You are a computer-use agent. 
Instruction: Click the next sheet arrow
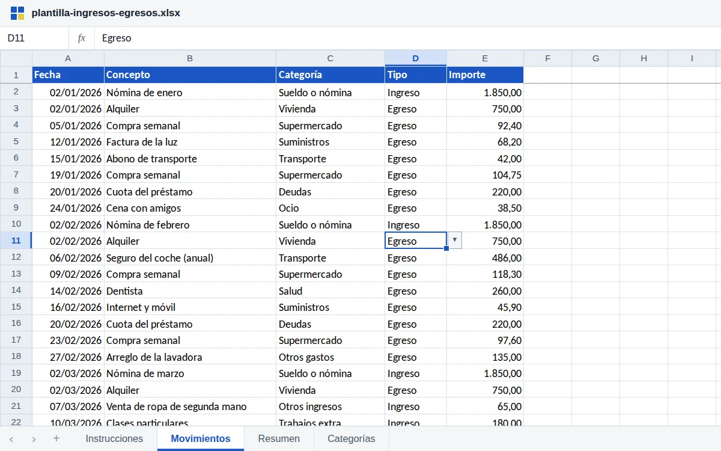click(x=34, y=439)
